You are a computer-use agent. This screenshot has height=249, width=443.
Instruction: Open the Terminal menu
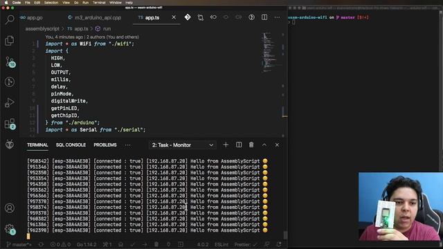click(x=99, y=2)
